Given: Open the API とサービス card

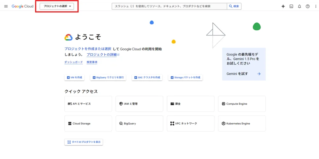Looking at the screenshot, I should (88, 104).
